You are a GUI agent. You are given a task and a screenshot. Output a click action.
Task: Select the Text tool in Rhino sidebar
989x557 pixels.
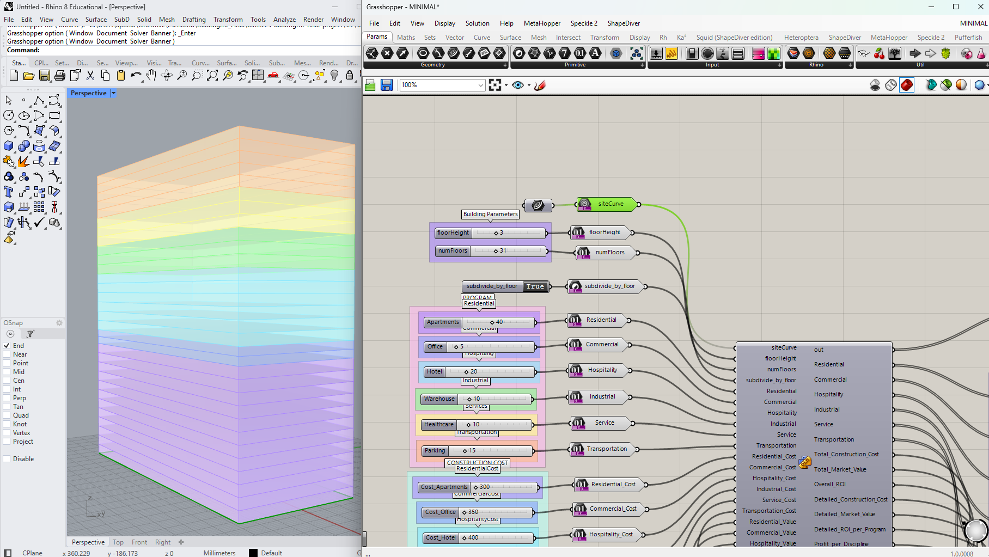9,192
